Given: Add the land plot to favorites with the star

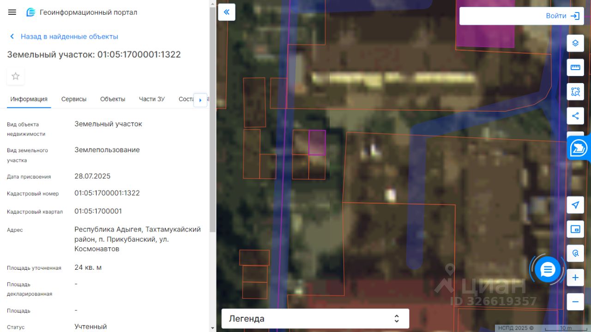Looking at the screenshot, I should 16,76.
